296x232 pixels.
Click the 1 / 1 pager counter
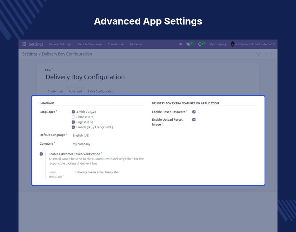pos(259,54)
